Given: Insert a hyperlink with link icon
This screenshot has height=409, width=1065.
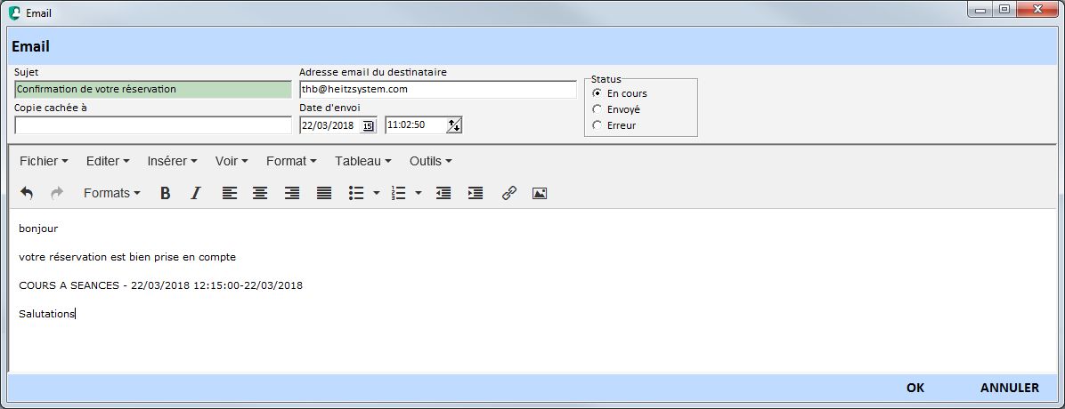Looking at the screenshot, I should 509,193.
